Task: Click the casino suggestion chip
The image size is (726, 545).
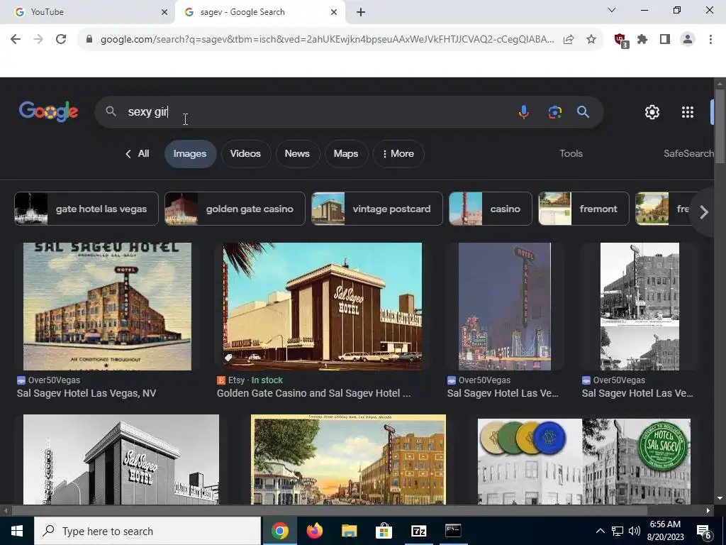Action: (491, 209)
